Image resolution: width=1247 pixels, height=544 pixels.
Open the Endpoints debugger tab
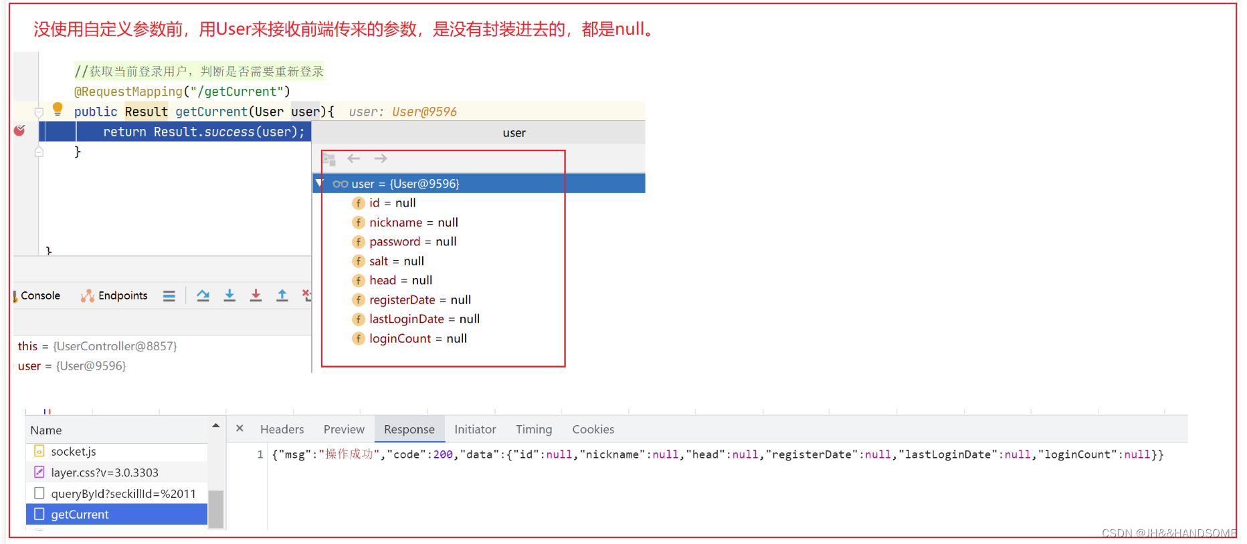click(x=114, y=295)
